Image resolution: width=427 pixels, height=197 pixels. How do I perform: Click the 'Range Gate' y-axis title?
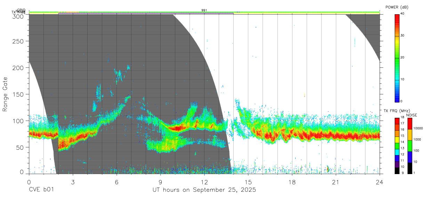(5, 94)
